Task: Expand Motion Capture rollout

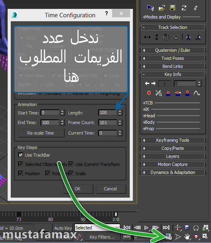Action: [x=173, y=164]
